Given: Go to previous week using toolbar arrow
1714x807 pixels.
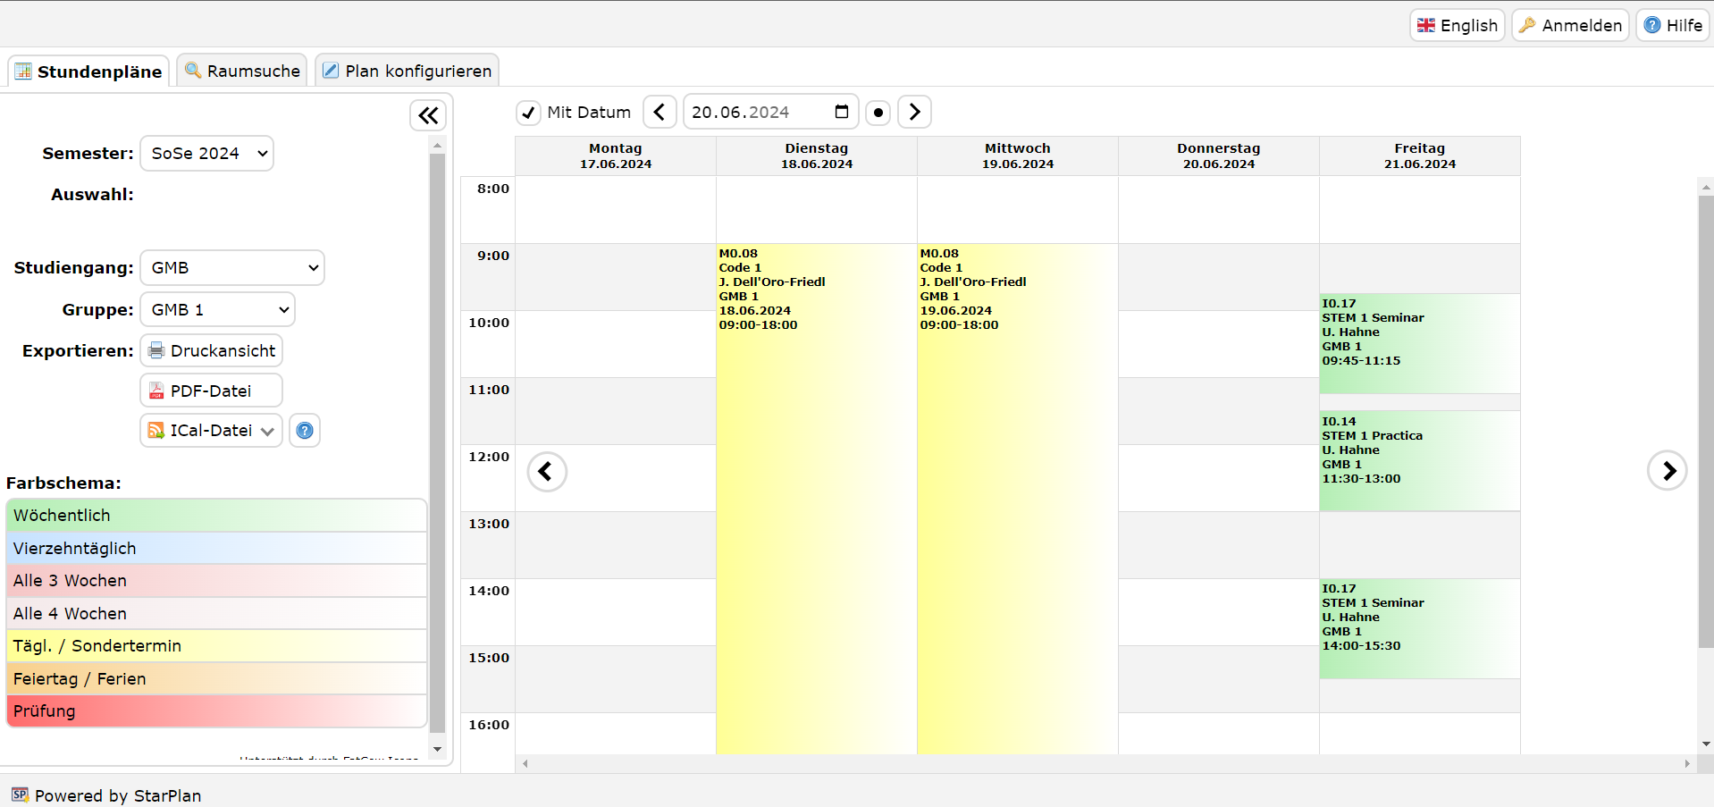Looking at the screenshot, I should point(660,112).
